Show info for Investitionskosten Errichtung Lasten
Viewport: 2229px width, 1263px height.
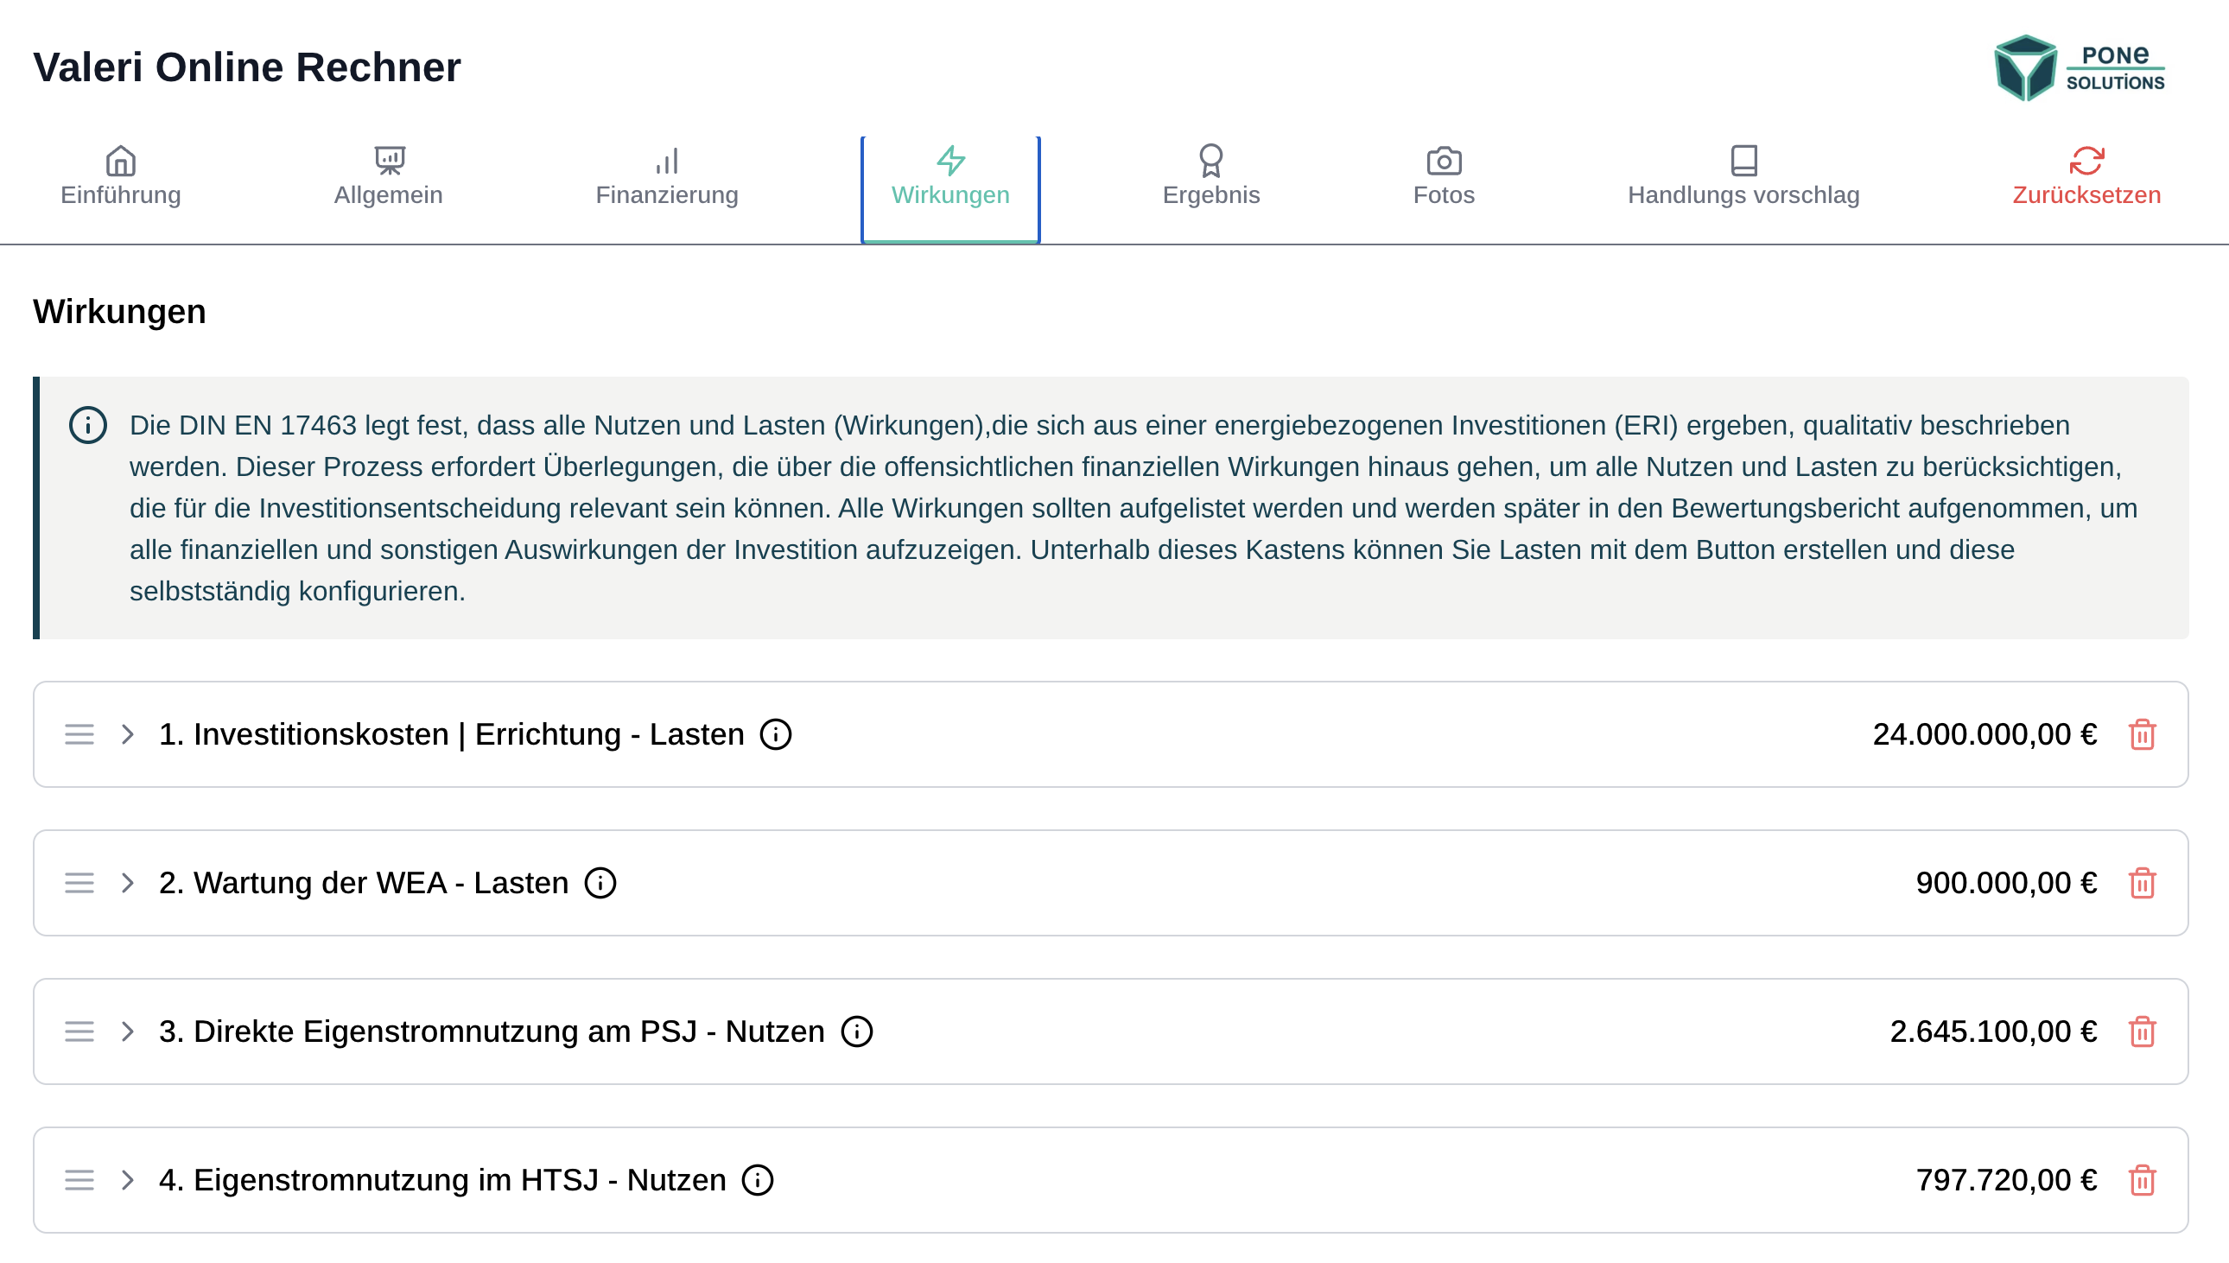tap(775, 733)
